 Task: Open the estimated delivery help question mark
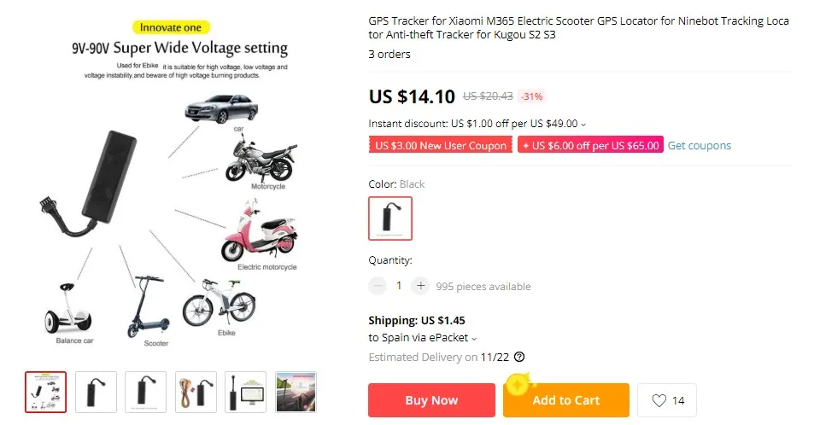click(x=519, y=357)
